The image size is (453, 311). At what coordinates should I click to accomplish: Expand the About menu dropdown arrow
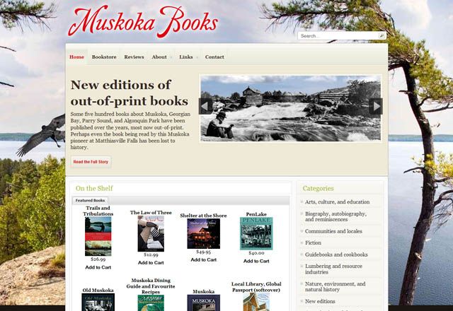pyautogui.click(x=171, y=57)
